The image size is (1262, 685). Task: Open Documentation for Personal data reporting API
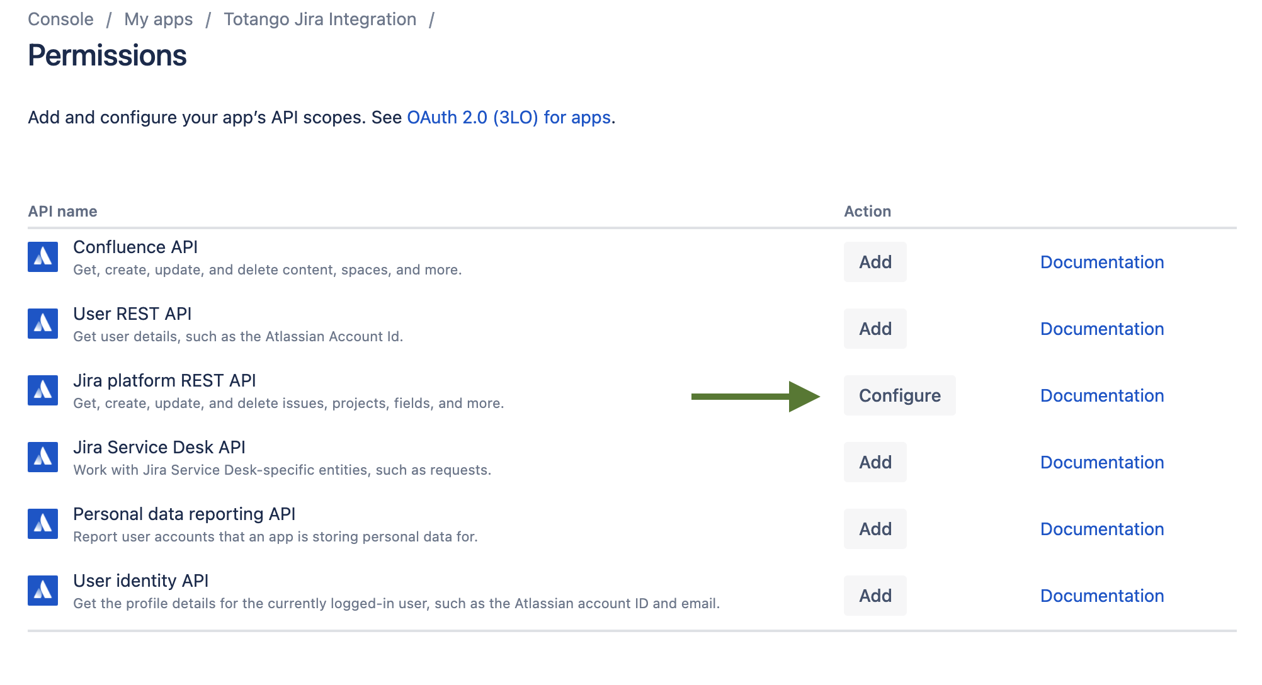pyautogui.click(x=1102, y=529)
